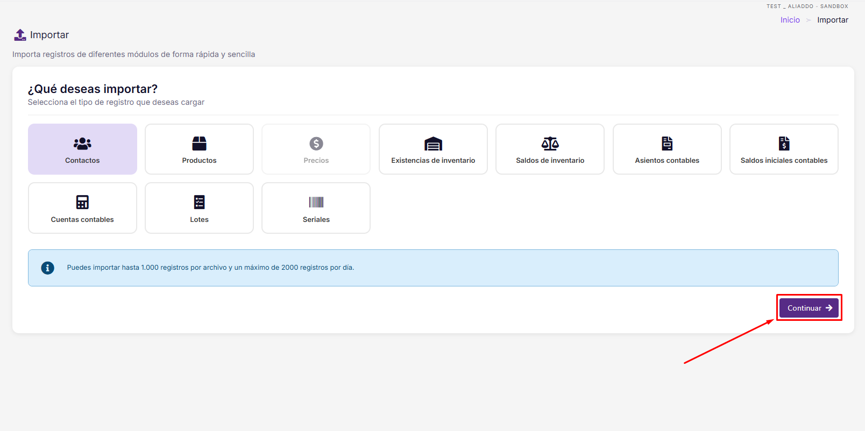Click the arrow on the Continuar button
This screenshot has height=431, width=865.
[829, 308]
